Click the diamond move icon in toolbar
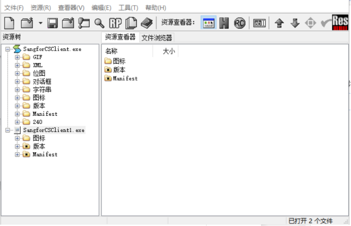This screenshot has height=226, width=351. click(310, 23)
